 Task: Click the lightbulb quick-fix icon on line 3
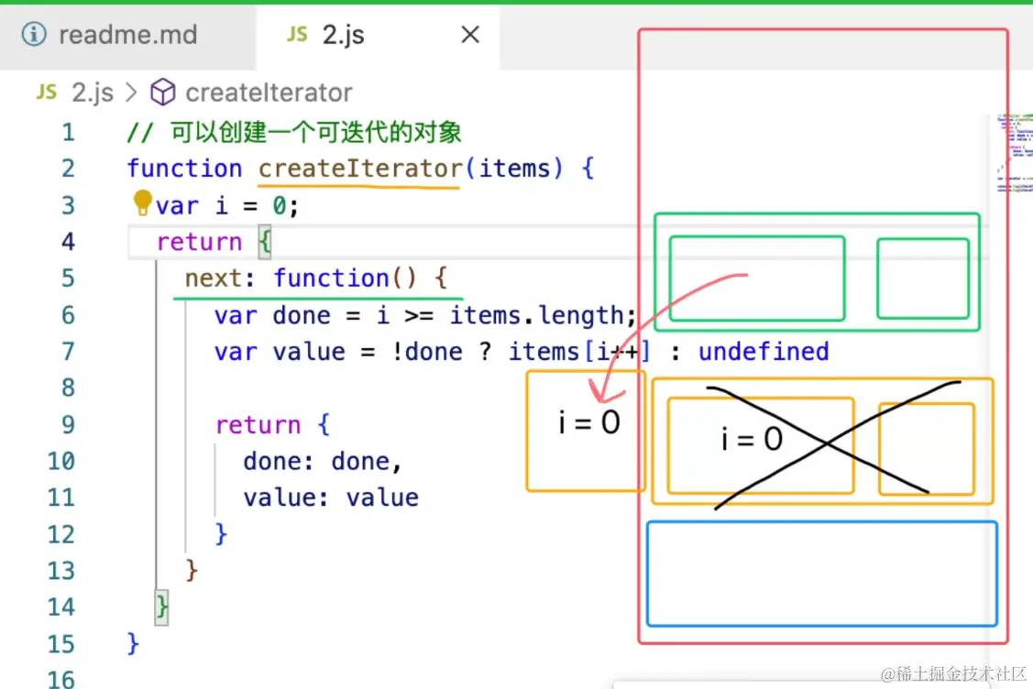pyautogui.click(x=142, y=203)
